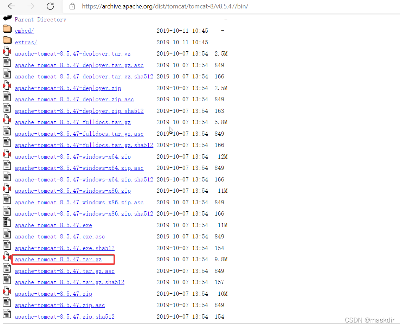
Task: Click the archive icon beside apache-tomcat-8.5.47.tar.gz
Action: tap(7, 257)
